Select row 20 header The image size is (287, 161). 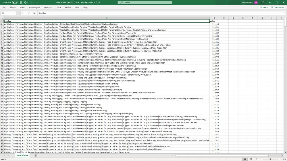(x=2, y=78)
